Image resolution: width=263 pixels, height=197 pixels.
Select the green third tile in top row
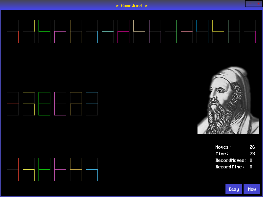coord(44,31)
